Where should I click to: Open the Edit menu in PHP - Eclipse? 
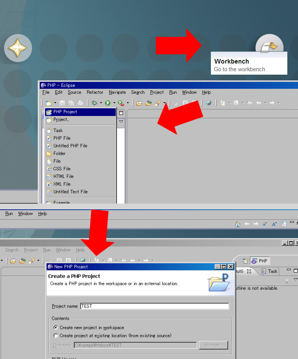point(58,92)
